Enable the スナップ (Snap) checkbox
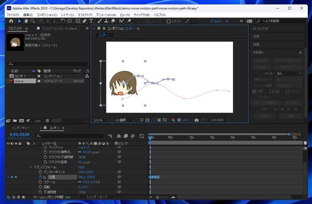The height and width of the screenshot is (204, 312). [x=169, y=21]
